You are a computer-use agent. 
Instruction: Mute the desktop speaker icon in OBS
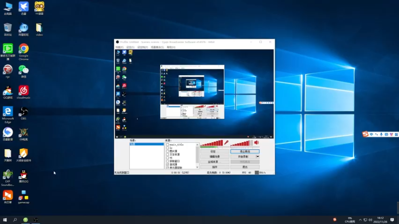click(x=256, y=143)
